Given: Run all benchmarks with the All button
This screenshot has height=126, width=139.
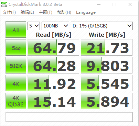Looking at the screenshot, I should [x=16, y=30].
